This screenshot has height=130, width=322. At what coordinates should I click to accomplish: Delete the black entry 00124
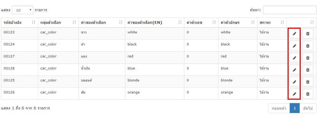pyautogui.click(x=308, y=46)
